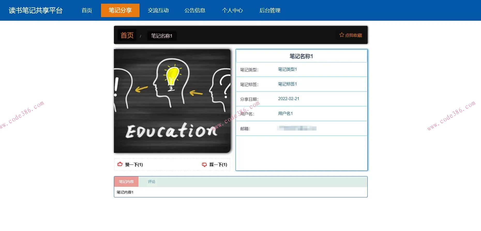Click the share date 2022-02-21
This screenshot has height=231, width=481.
tap(289, 99)
